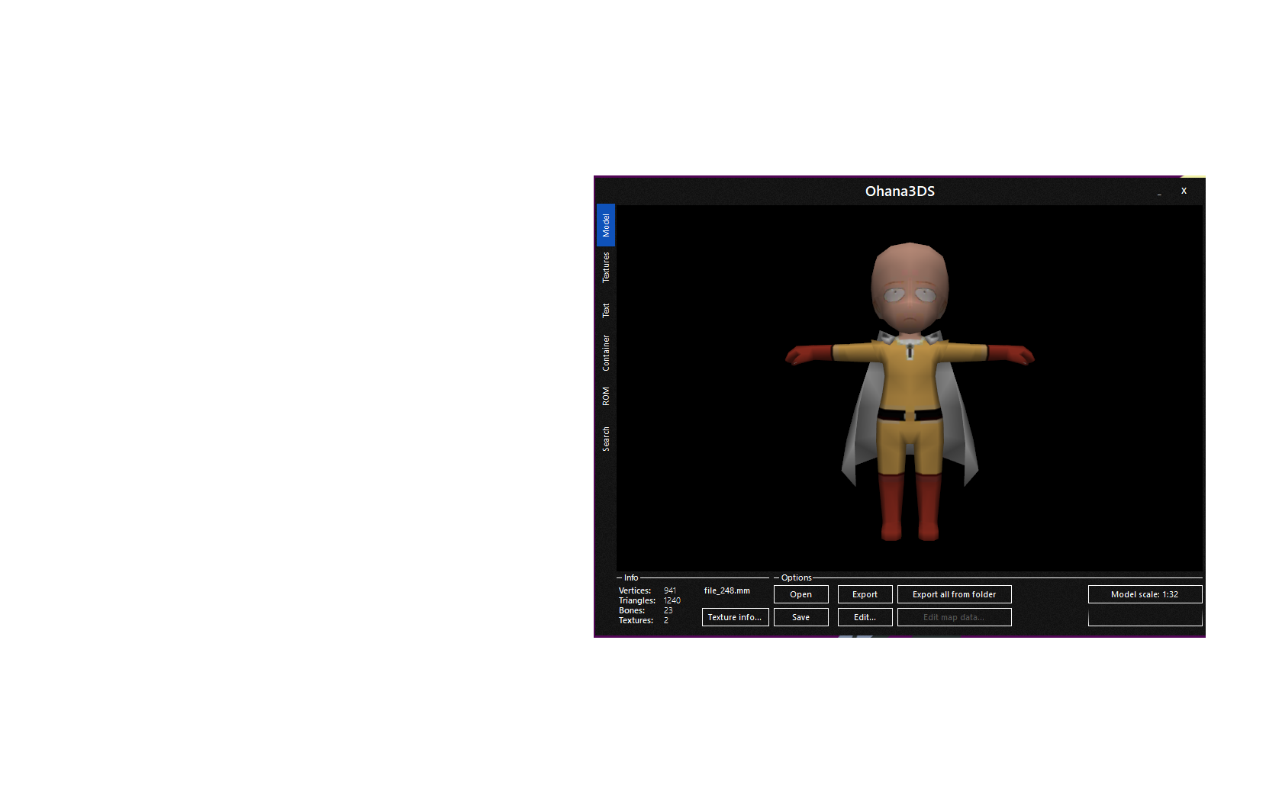Switch to the Search tab
Image resolution: width=1282 pixels, height=801 pixels.
[x=606, y=439]
